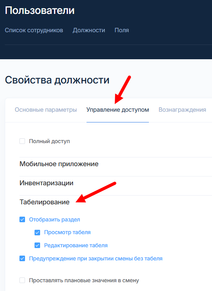Uncheck the Просмотр табеля checkbox
Screen dimensions: 212x291
[x=37, y=232]
